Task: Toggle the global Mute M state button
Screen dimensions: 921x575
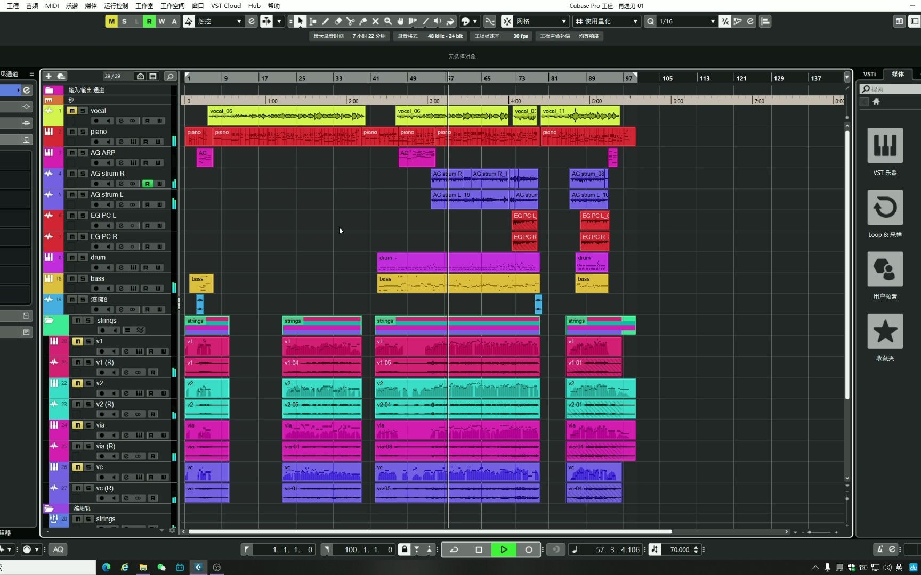Action: 111,21
